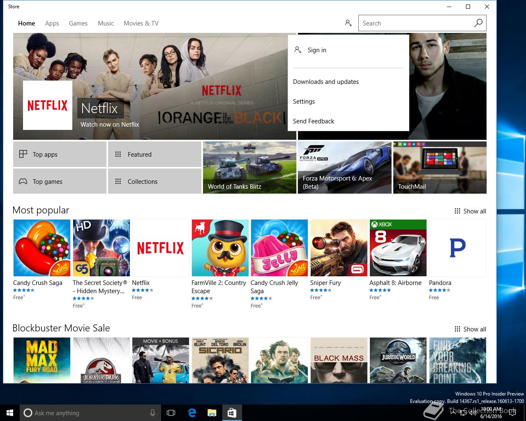The width and height of the screenshot is (526, 421).
Task: Click the Movie + Bonus poster
Action: tap(161, 360)
